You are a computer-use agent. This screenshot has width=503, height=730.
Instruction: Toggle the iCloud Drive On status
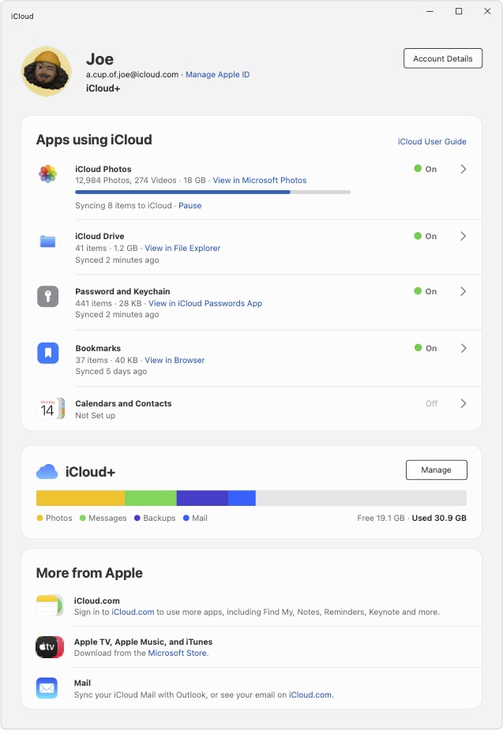[425, 236]
